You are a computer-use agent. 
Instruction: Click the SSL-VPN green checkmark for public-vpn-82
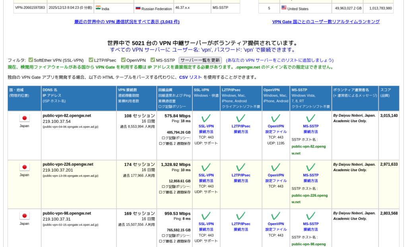206,118
